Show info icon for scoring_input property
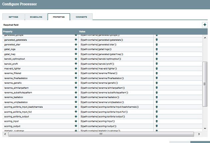 pos(76,121)
